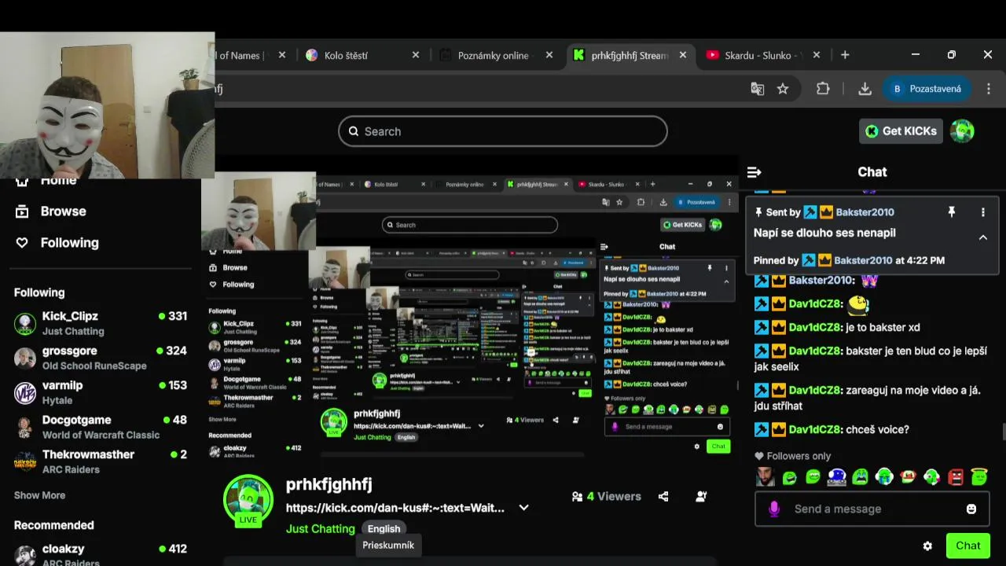The height and width of the screenshot is (566, 1006).
Task: Open the Chrome three-dot menu
Action: pyautogui.click(x=989, y=89)
